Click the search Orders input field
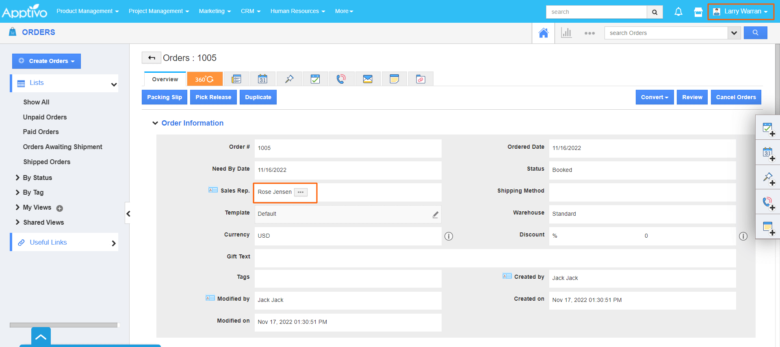The width and height of the screenshot is (780, 347). tap(665, 33)
